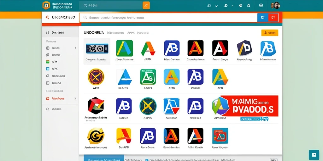Open the blue triangle A app icon
The width and height of the screenshot is (323, 161).
124,77
